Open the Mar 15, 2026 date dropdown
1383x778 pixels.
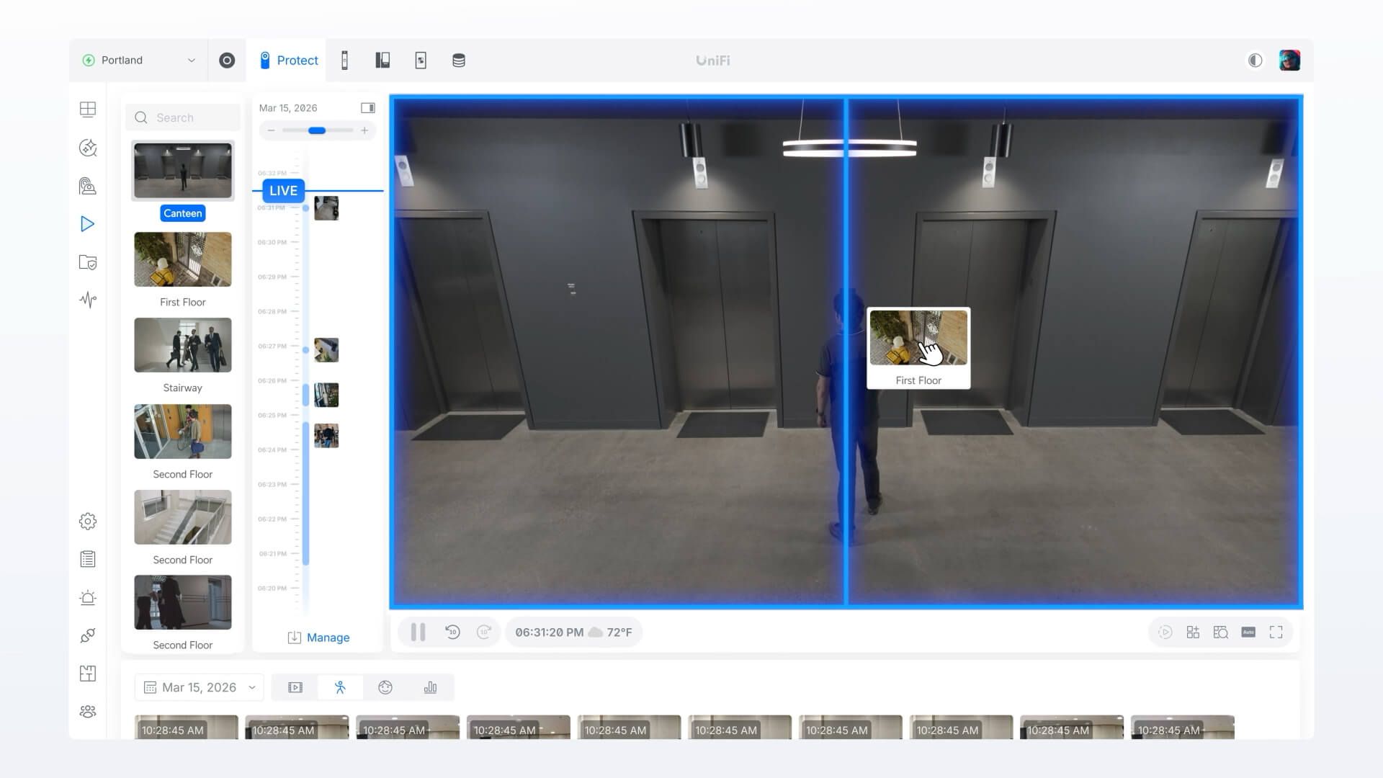click(199, 687)
